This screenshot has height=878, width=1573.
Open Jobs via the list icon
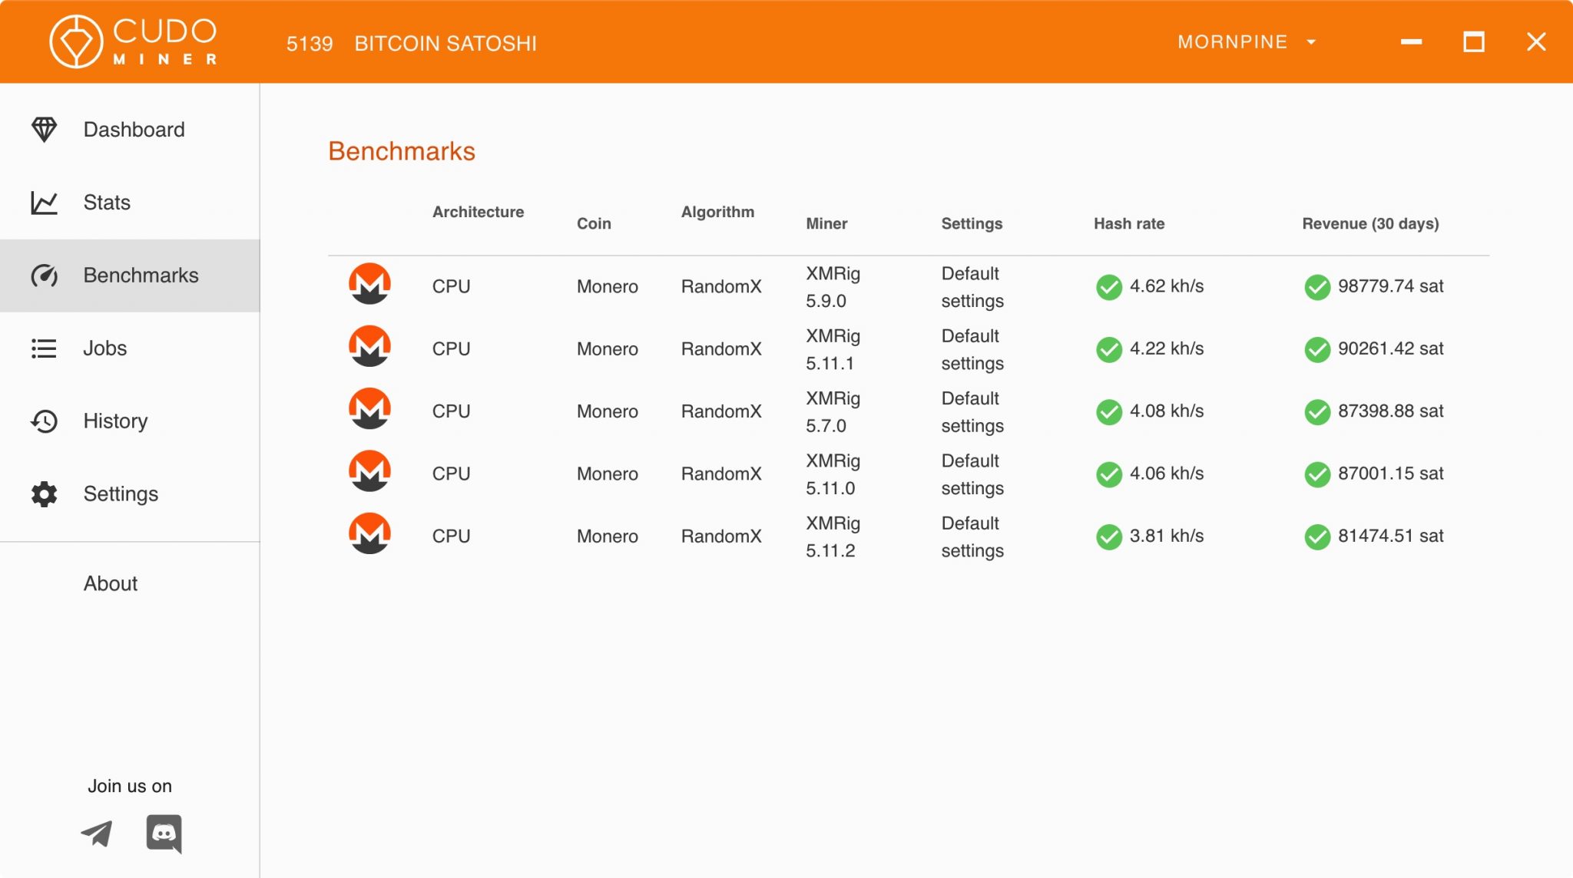coord(44,348)
